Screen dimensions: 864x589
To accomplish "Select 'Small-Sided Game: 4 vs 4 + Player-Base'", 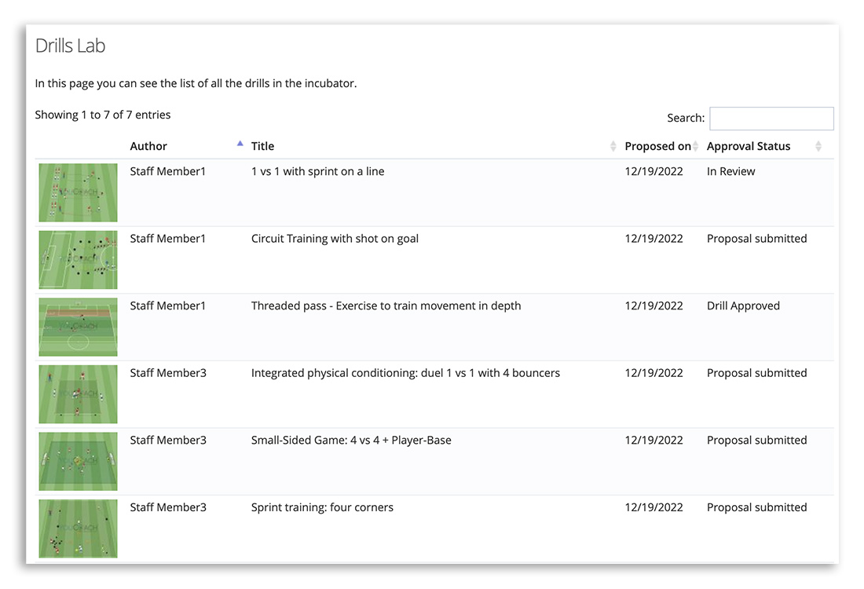I will point(352,441).
